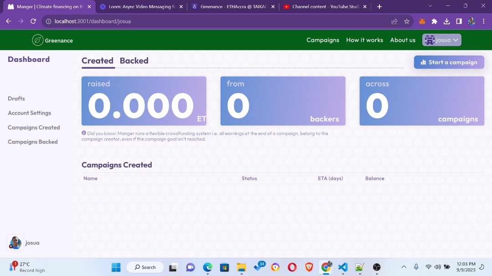
Task: Bookmark this page with the star icon
Action: [407, 21]
